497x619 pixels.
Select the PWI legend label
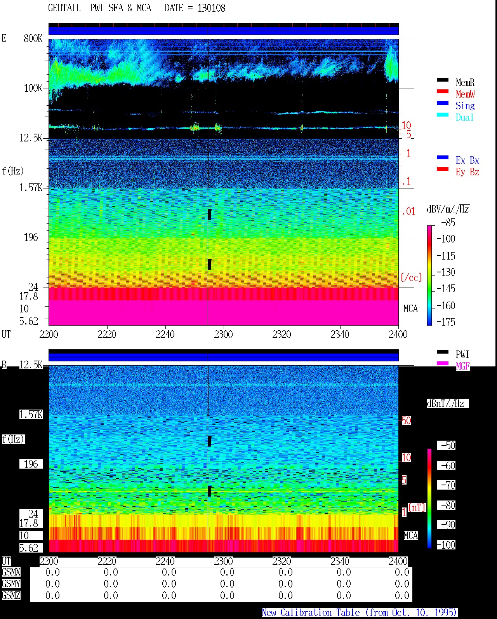462,354
